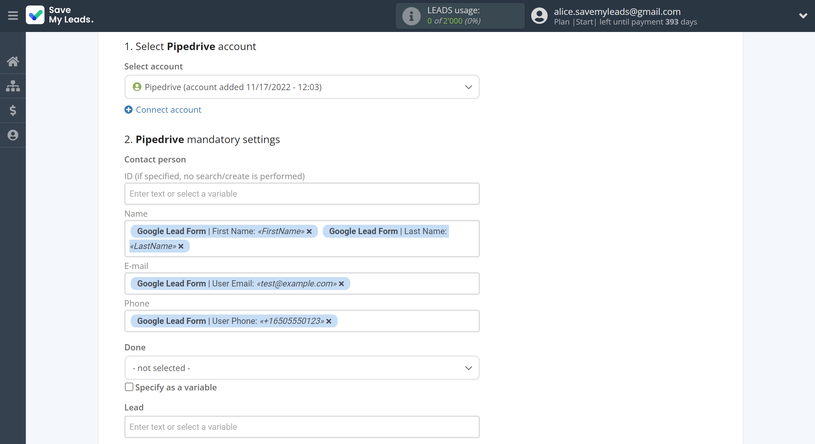Click the account email alice.savemyleads@gmail.com

[x=617, y=12]
